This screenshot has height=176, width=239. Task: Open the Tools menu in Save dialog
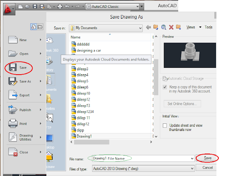pyautogui.click(x=208, y=27)
